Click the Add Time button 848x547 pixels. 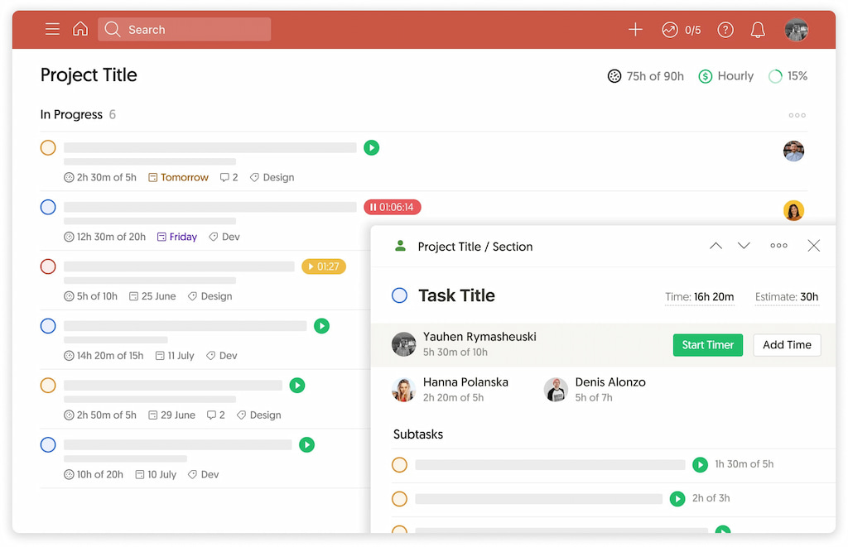[787, 345]
